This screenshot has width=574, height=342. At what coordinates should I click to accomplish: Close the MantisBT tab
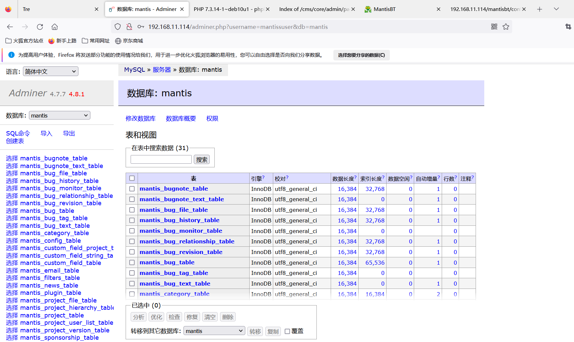point(439,9)
